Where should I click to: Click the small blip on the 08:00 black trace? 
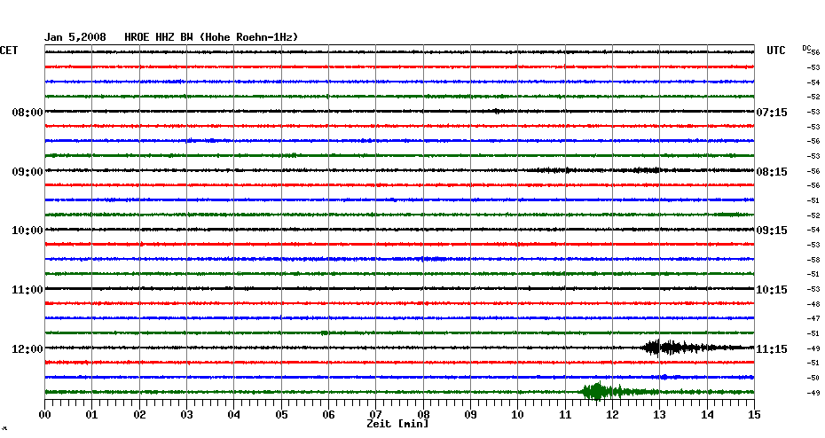497,111
